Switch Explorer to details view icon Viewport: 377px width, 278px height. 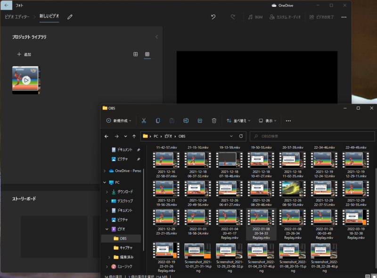tap(368, 276)
